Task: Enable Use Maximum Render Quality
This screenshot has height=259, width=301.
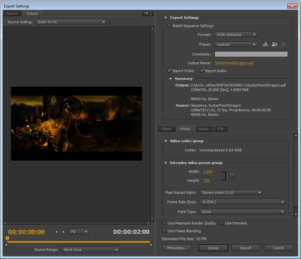Action: coord(164,223)
